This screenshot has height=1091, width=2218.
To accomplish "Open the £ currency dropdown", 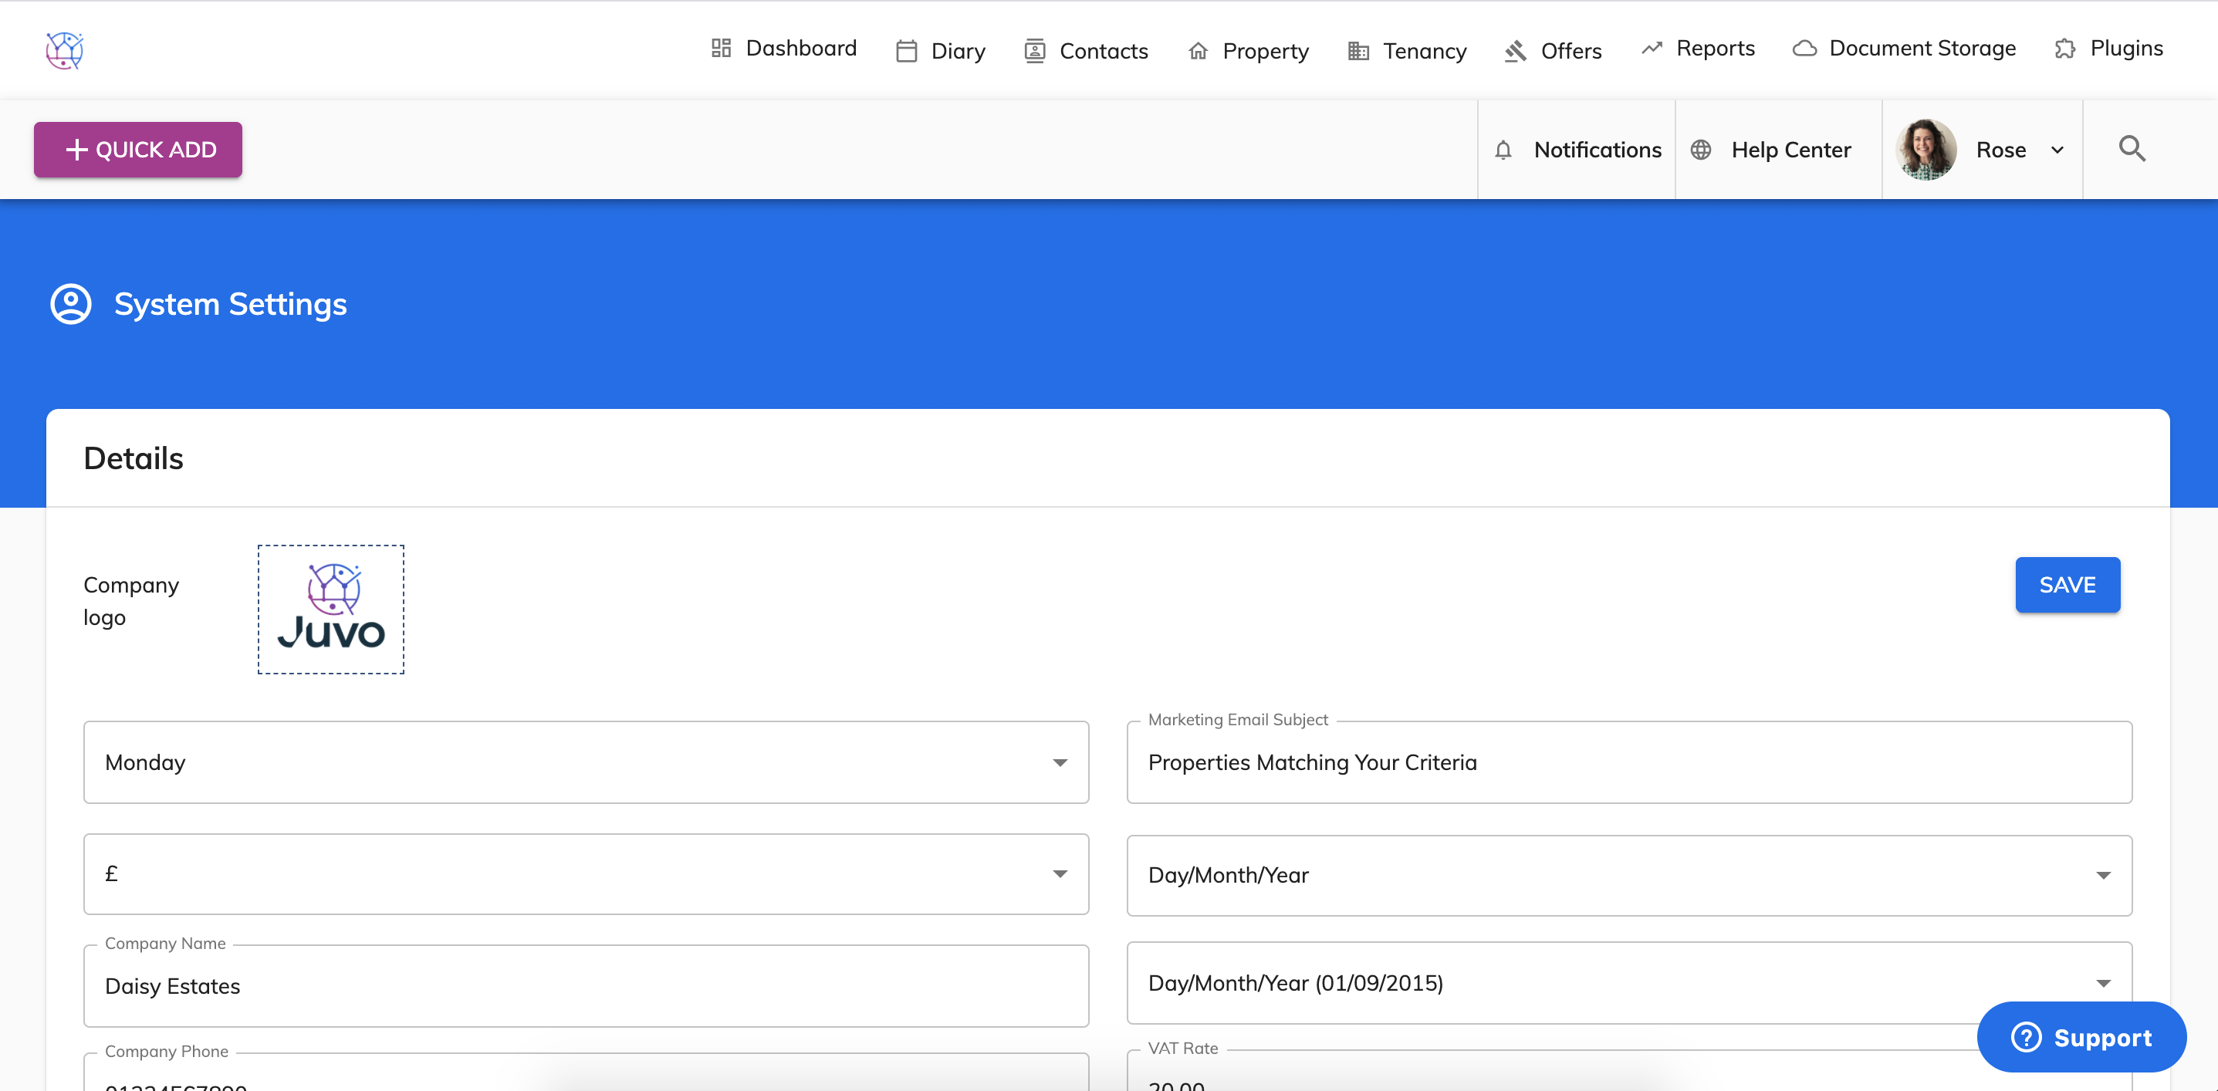I will (586, 874).
